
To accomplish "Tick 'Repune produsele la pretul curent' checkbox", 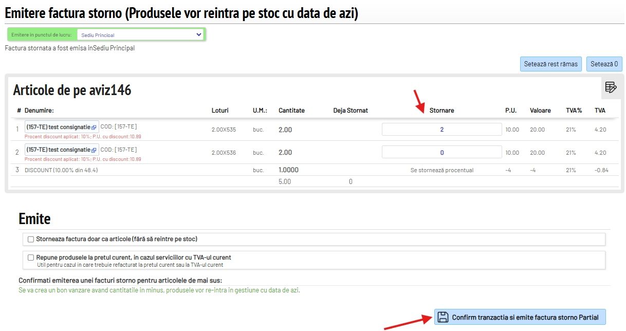I will [31, 257].
